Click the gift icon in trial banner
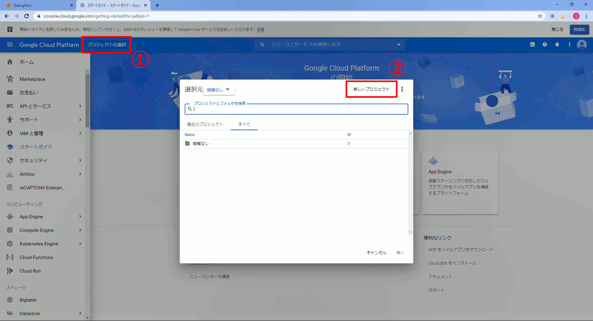 10,29
